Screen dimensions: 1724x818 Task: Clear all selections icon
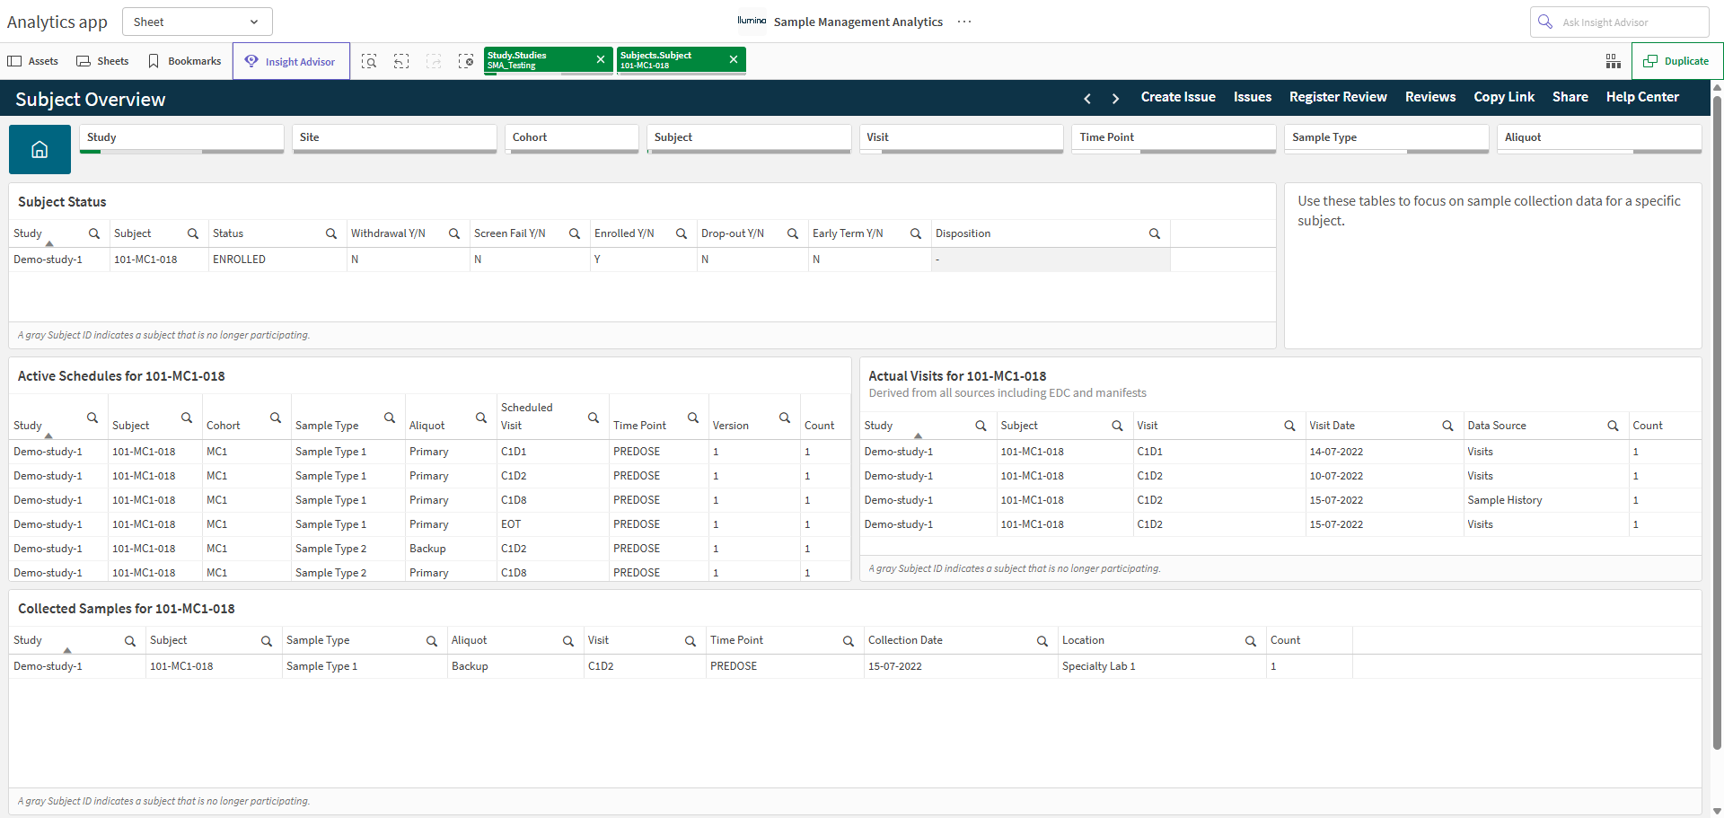(466, 61)
